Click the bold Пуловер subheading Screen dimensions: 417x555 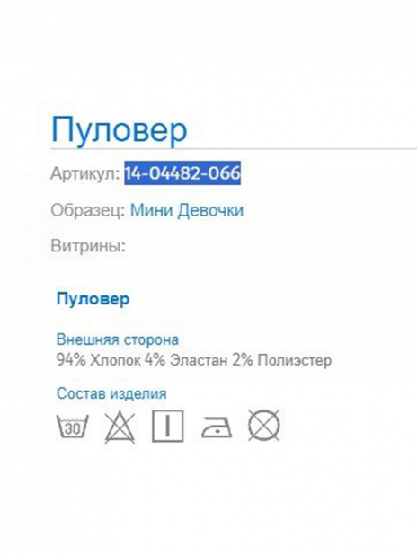(x=93, y=299)
